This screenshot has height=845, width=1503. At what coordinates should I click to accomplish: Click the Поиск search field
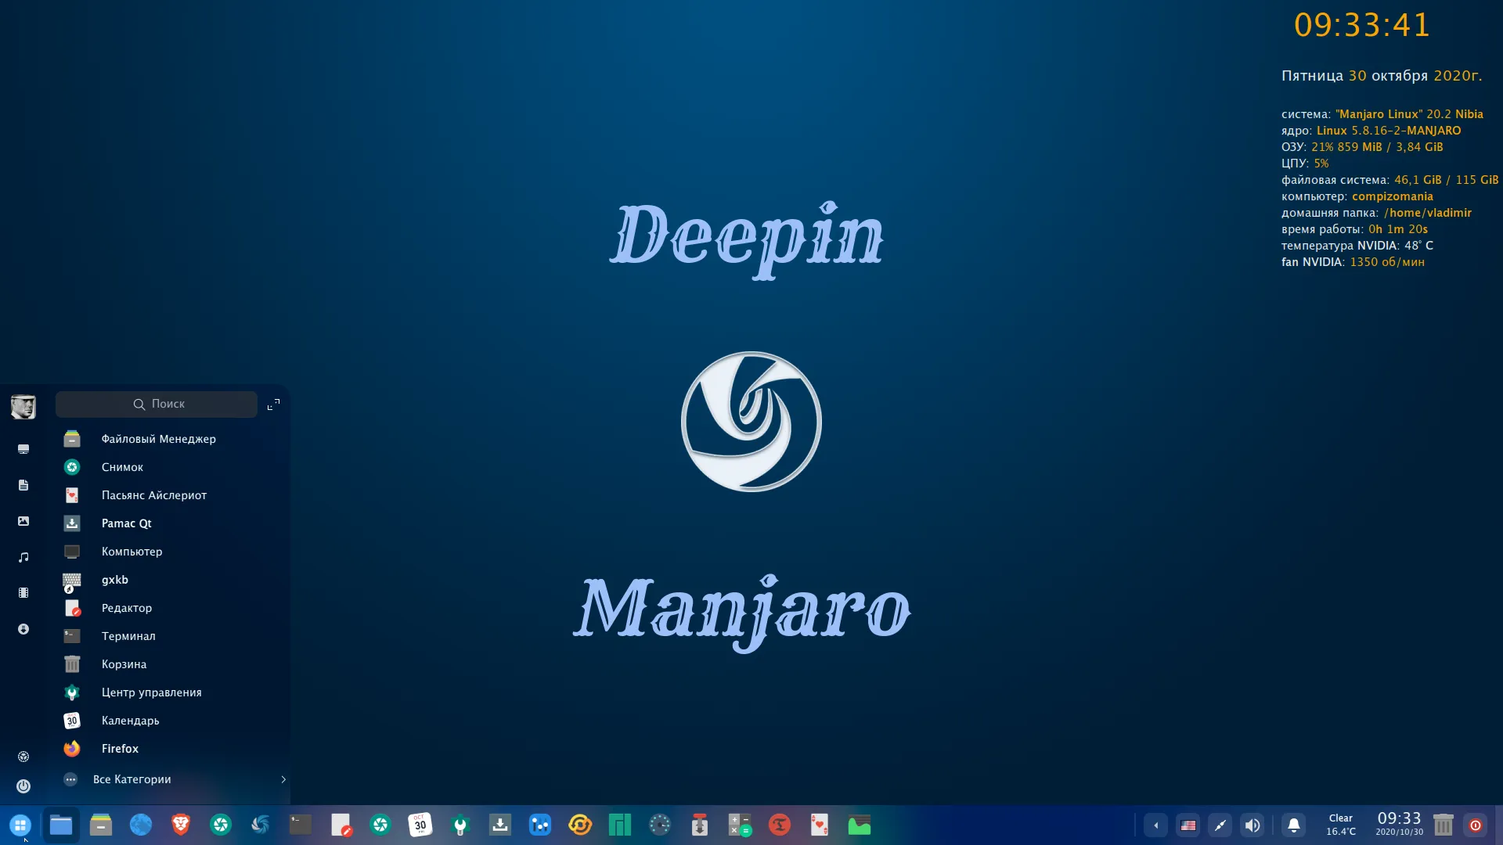coord(157,405)
